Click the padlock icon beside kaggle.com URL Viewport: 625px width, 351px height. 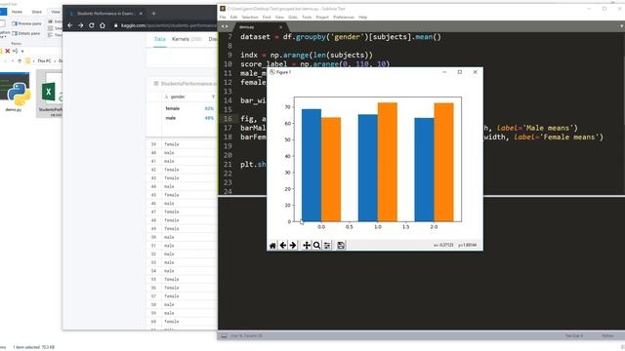[116, 25]
